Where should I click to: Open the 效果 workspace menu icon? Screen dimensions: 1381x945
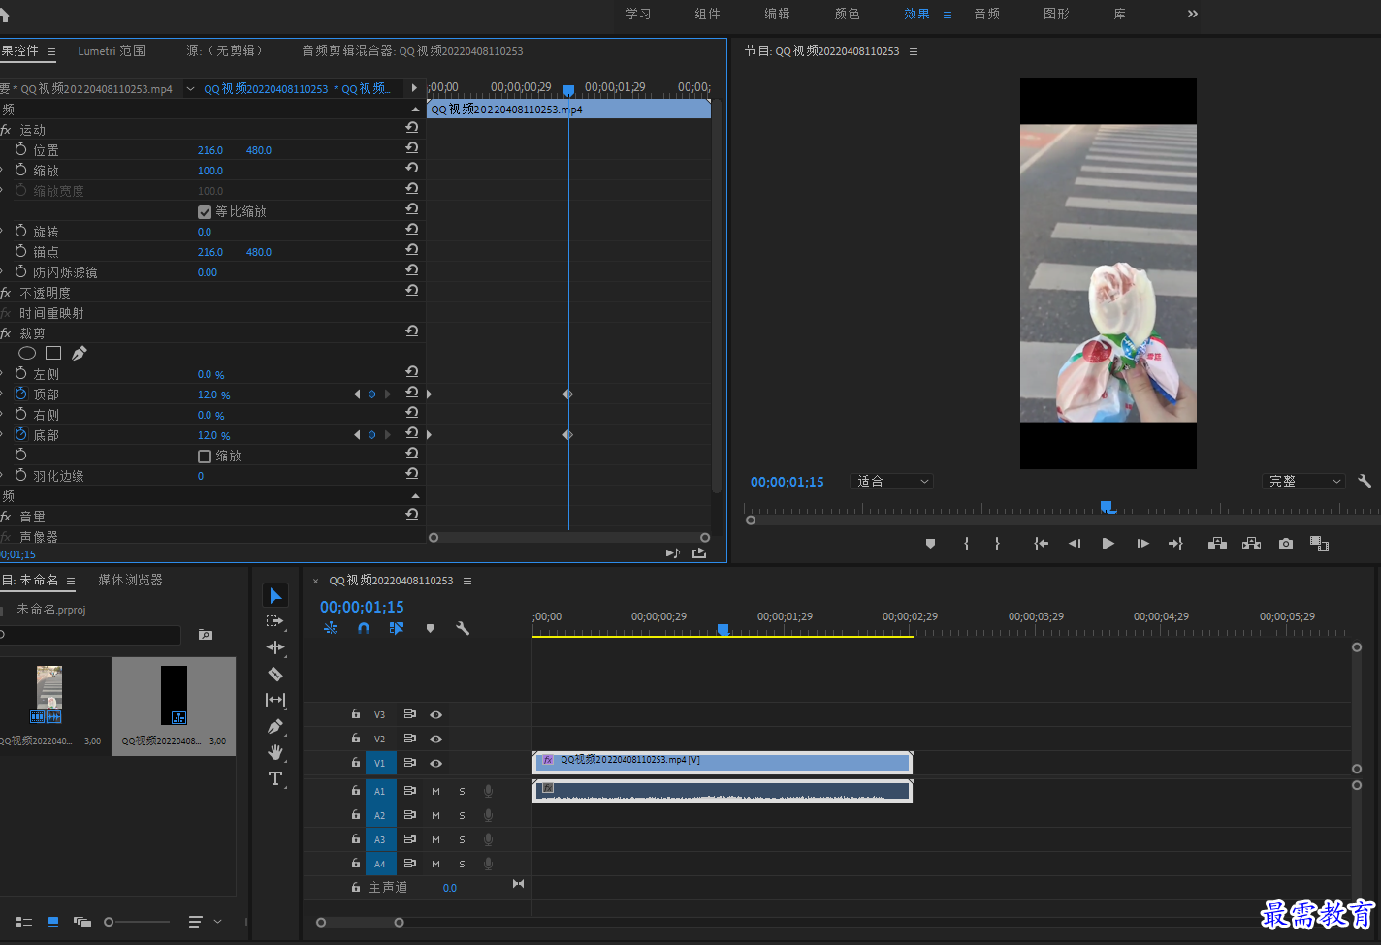(947, 15)
